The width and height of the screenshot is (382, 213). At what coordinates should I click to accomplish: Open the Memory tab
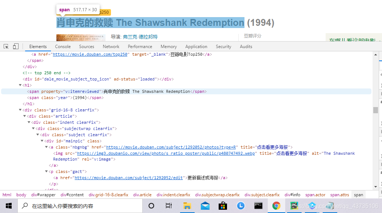pyautogui.click(x=168, y=47)
